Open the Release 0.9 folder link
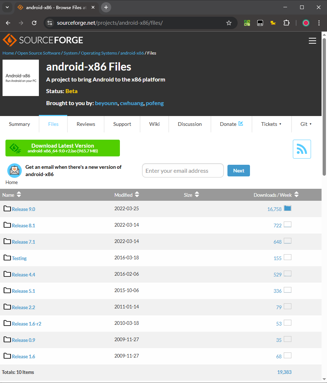 (23, 340)
